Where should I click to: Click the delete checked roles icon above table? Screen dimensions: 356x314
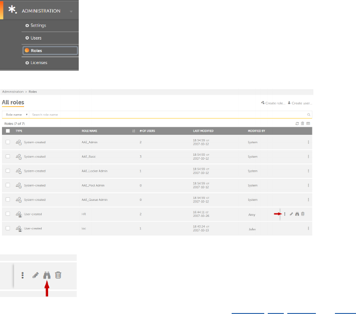[302, 123]
